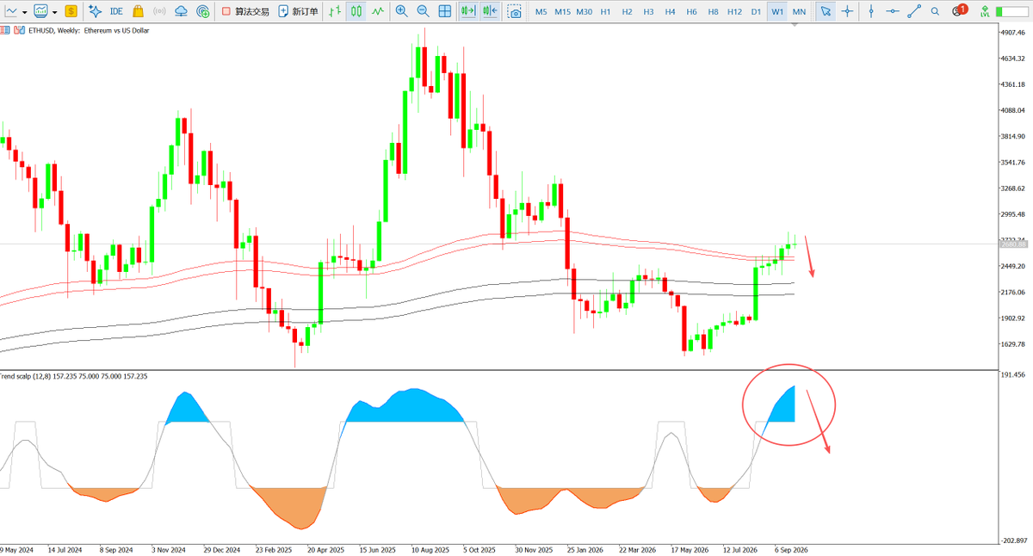Open the market/dollar icon in toolbar
Viewport: 1033px width, 556px height.
point(70,11)
